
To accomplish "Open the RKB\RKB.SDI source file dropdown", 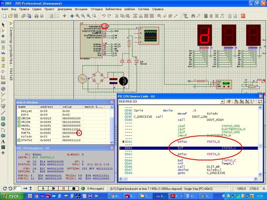I will point(222,101).
